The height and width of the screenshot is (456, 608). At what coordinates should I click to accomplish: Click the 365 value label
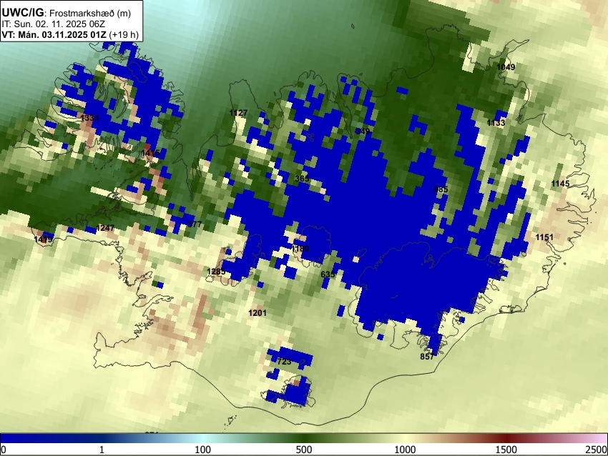(x=302, y=179)
